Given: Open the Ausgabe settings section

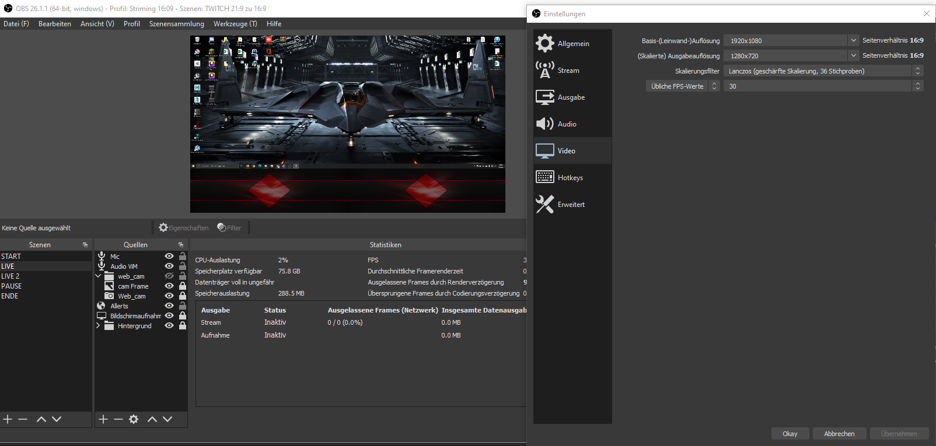Looking at the screenshot, I should click(570, 97).
